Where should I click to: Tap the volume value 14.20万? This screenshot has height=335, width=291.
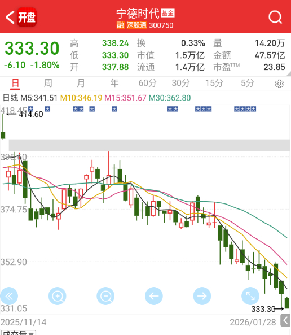(270, 43)
